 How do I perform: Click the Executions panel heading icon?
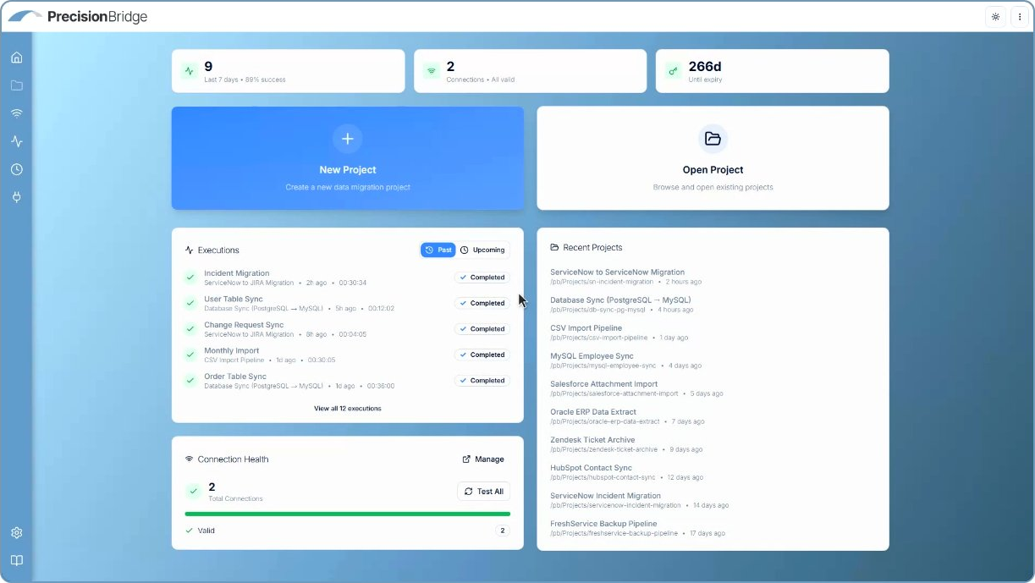click(x=189, y=250)
